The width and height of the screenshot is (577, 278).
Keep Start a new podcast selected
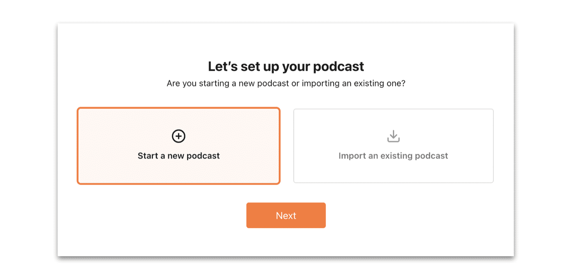pyautogui.click(x=179, y=146)
